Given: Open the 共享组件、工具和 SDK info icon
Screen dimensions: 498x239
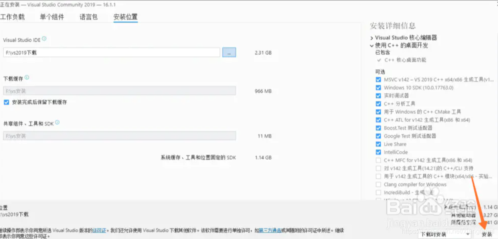Looking at the screenshot, I should click(58, 122).
